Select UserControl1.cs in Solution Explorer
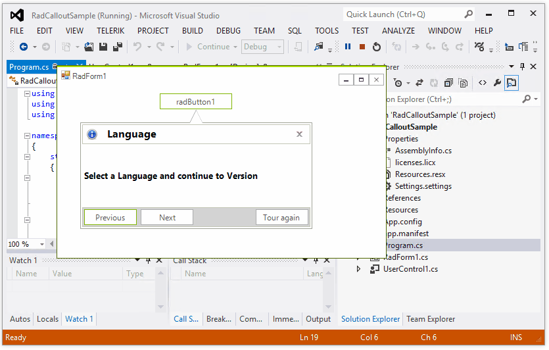This screenshot has height=350, width=549. click(x=410, y=269)
